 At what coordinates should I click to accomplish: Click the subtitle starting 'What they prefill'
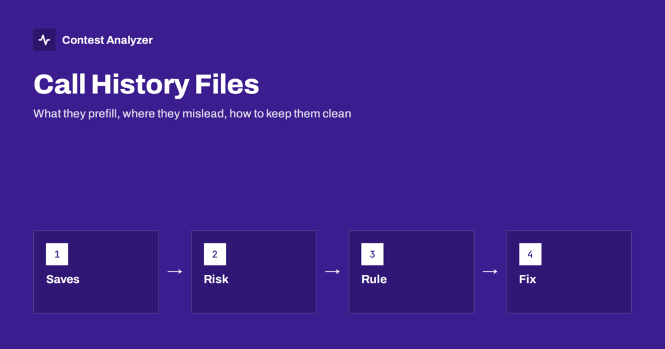pos(192,114)
